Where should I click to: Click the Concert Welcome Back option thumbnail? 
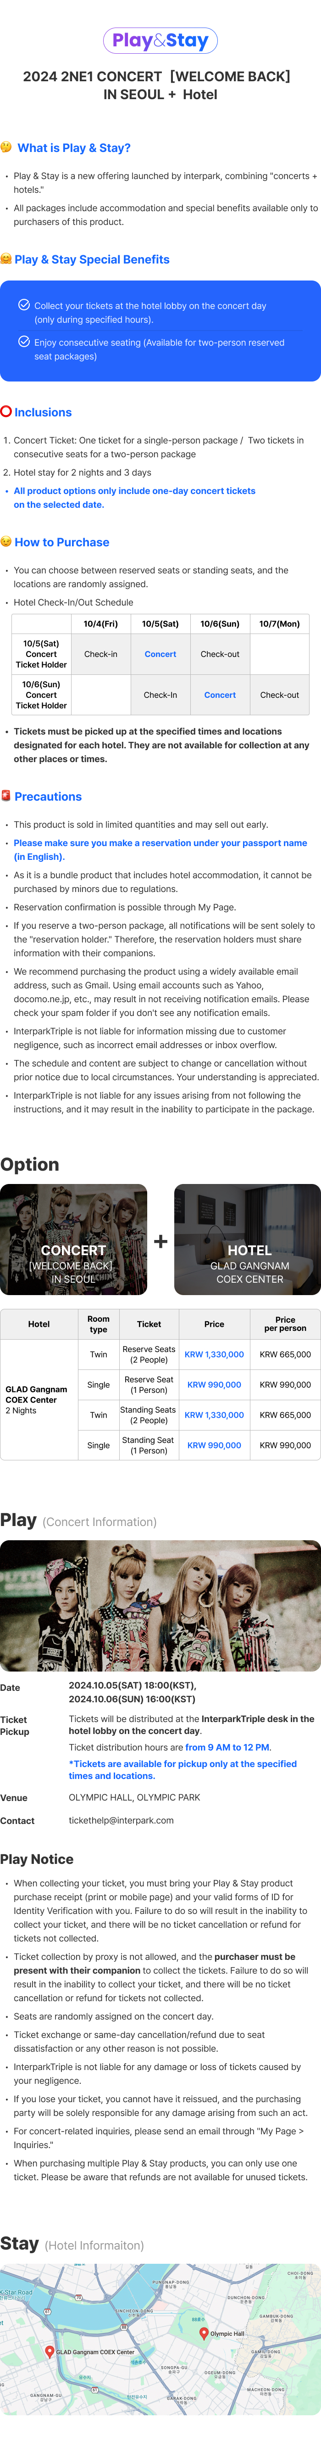pyautogui.click(x=73, y=1240)
